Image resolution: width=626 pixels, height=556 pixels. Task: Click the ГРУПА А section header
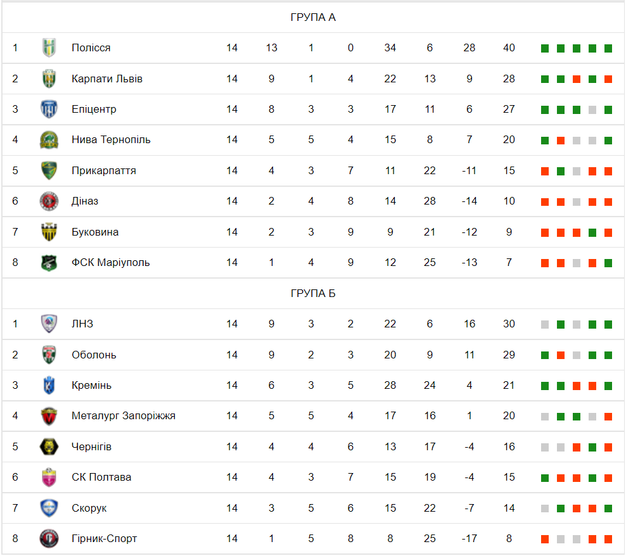click(x=313, y=18)
